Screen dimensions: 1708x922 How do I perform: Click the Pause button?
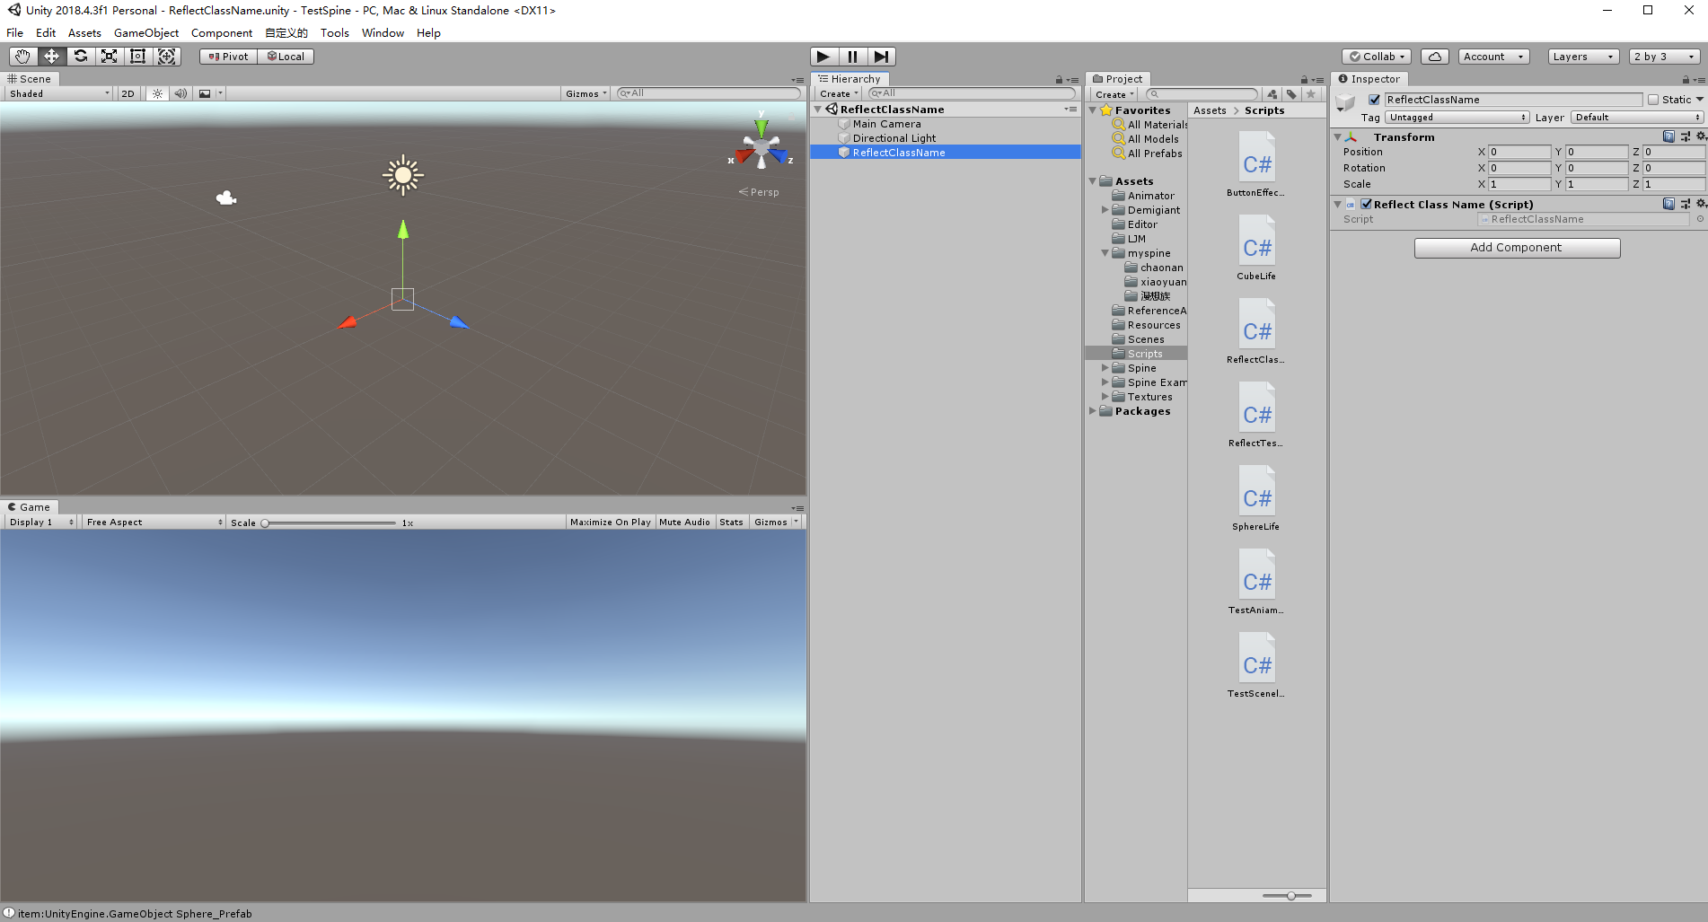pyautogui.click(x=852, y=57)
